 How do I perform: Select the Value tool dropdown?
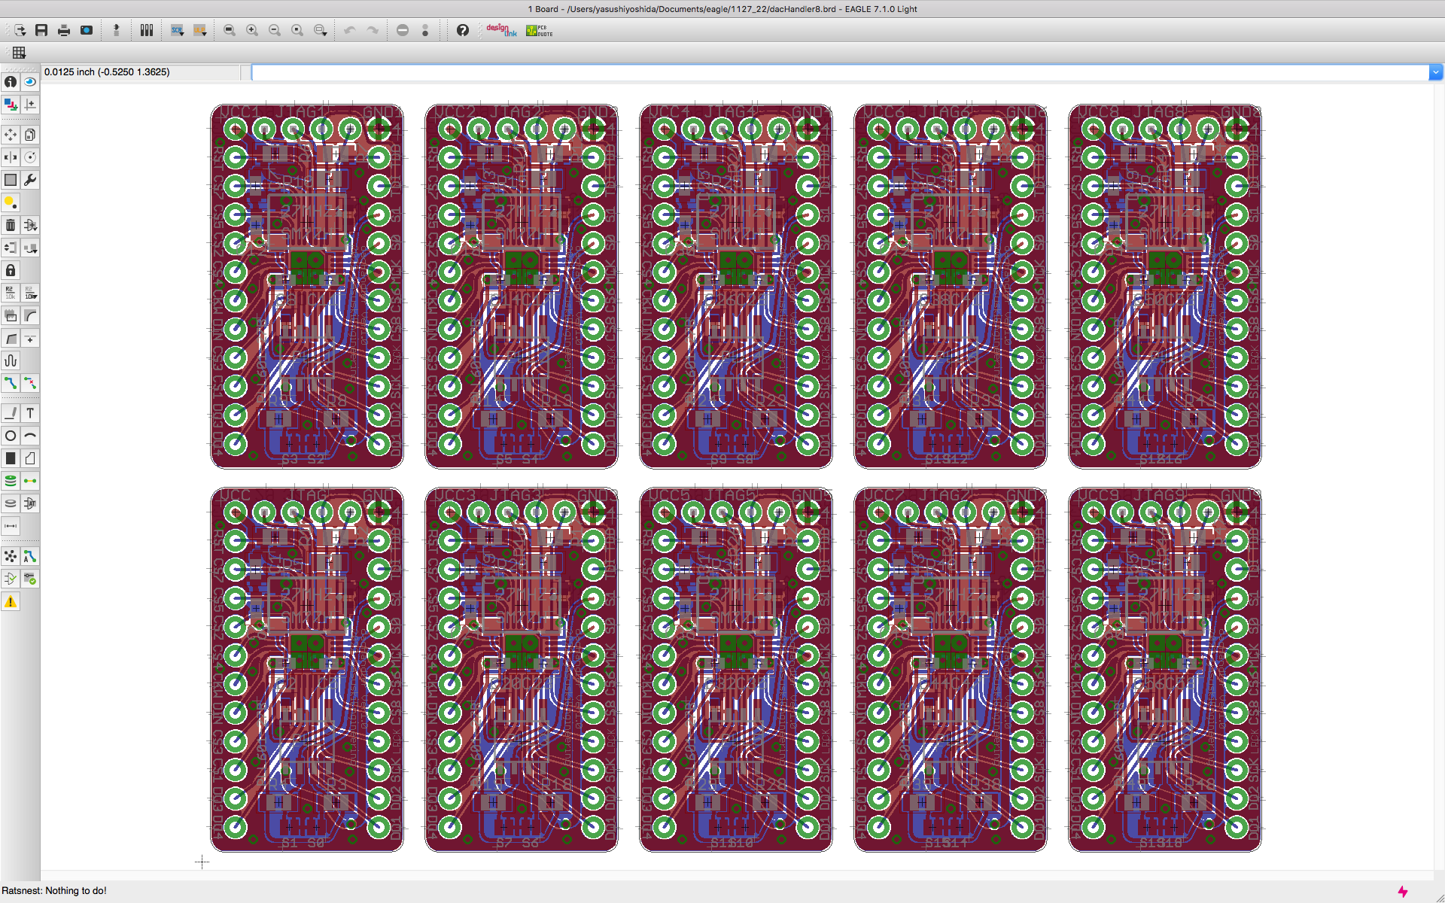tap(30, 293)
